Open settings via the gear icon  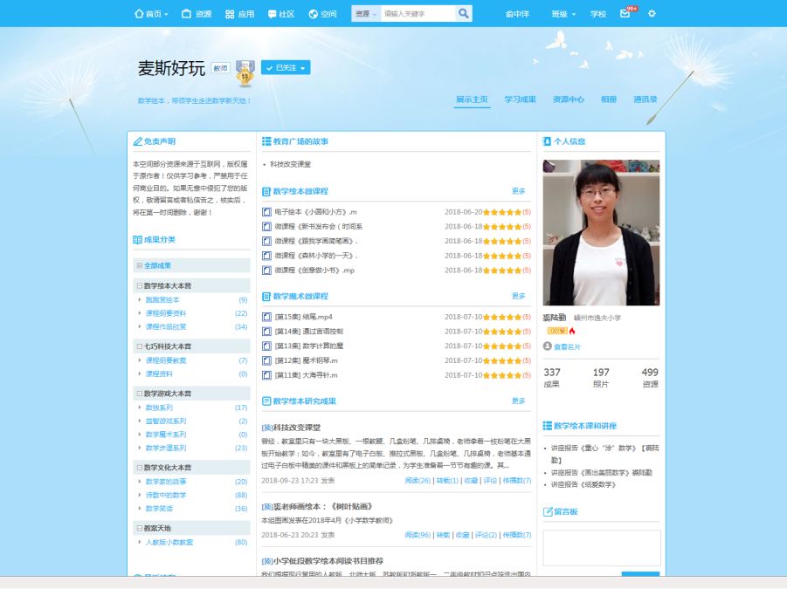point(652,14)
